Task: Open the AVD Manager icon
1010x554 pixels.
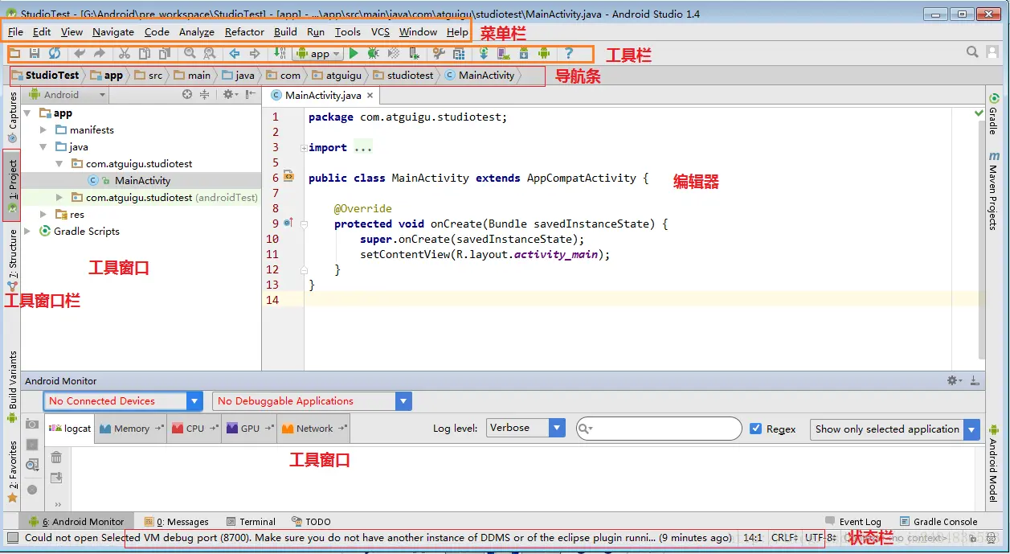Action: point(504,54)
